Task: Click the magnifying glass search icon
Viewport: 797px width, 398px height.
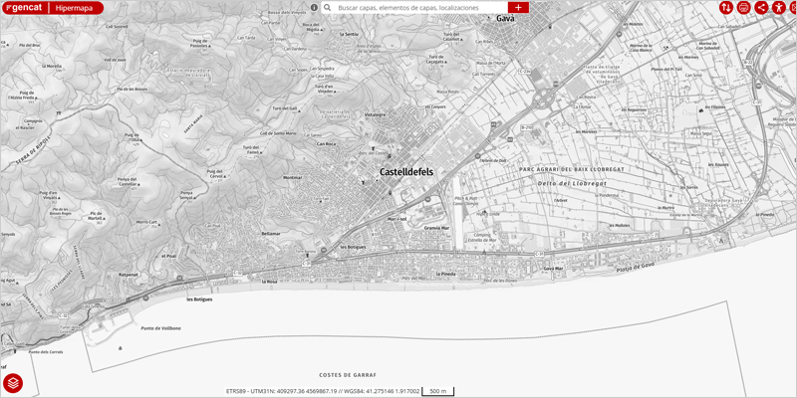Action: (328, 7)
